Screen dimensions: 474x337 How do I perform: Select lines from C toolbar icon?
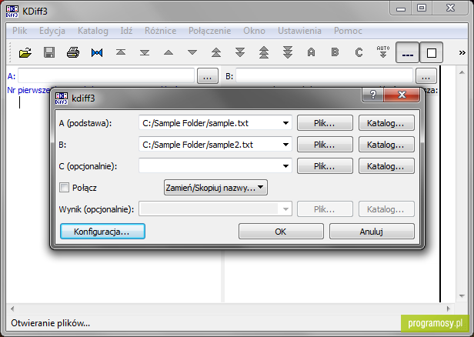pyautogui.click(x=359, y=52)
